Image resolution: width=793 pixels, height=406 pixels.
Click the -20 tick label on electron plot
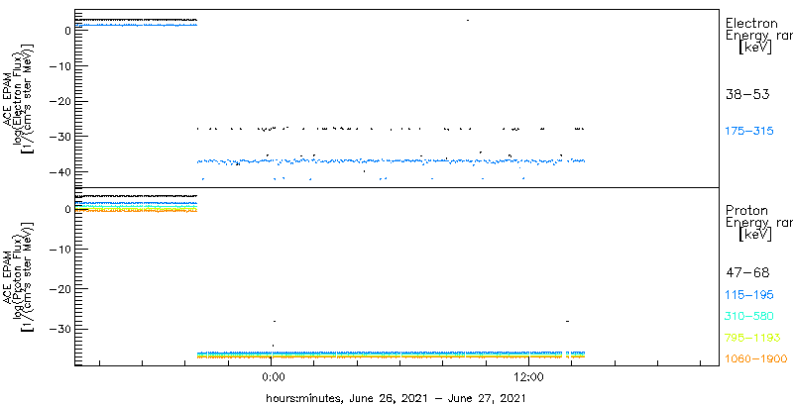click(x=58, y=101)
